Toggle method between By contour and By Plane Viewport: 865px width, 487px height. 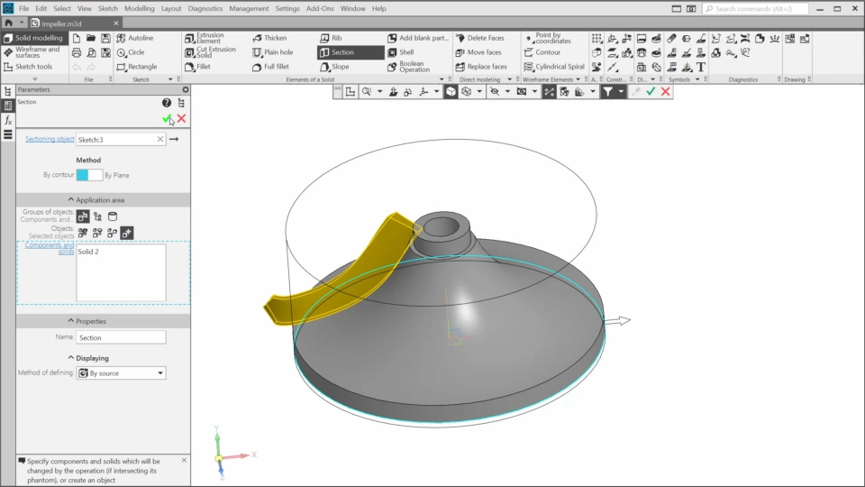coord(89,175)
